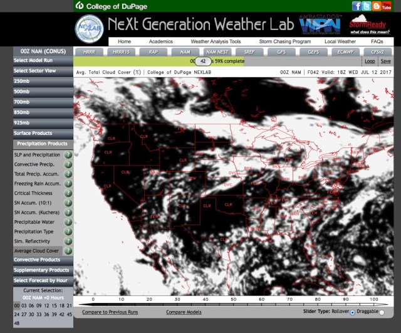
Task: Open help icon for SN Accum. (10:1)
Action: point(68,203)
